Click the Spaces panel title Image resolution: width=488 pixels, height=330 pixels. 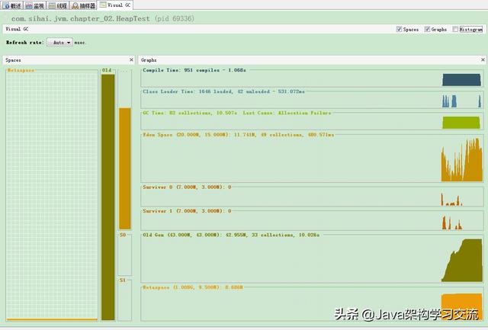point(13,60)
